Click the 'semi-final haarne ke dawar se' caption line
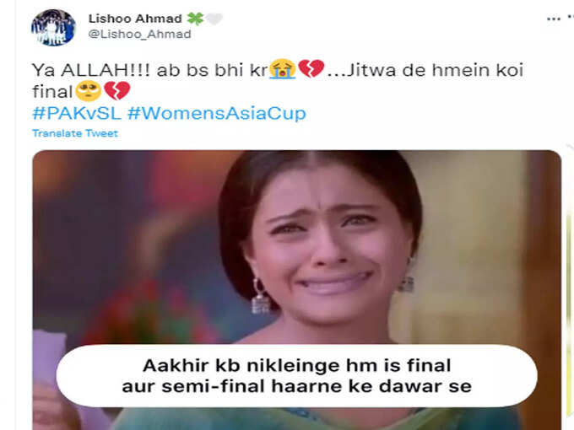This screenshot has height=430, width=574. point(317,386)
